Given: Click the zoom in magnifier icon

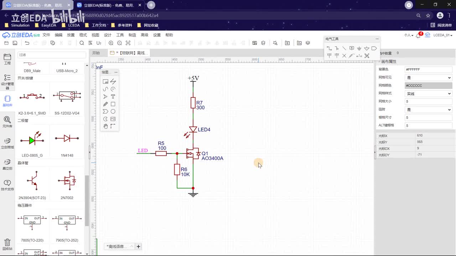Looking at the screenshot, I should point(111,43).
